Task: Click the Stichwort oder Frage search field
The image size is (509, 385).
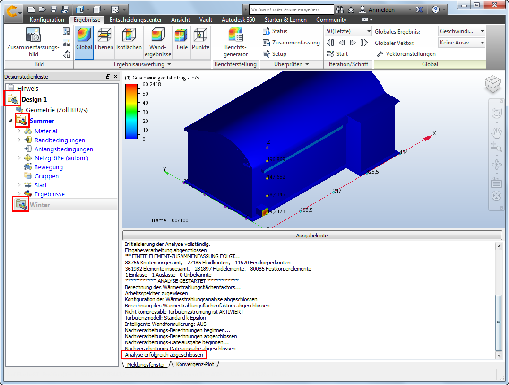Action: click(x=291, y=9)
